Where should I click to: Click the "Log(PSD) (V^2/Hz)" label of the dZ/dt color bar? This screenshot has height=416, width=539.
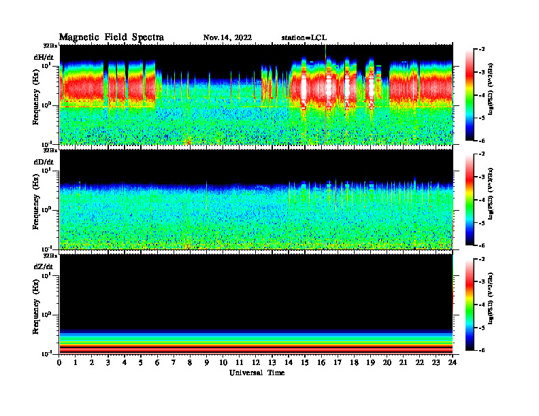point(491,298)
